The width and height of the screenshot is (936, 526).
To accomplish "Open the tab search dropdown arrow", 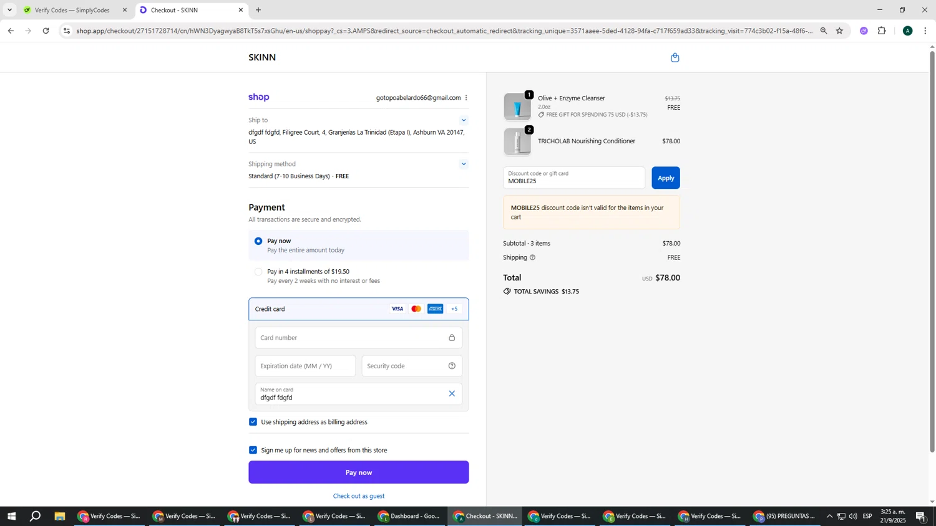I will (x=9, y=10).
